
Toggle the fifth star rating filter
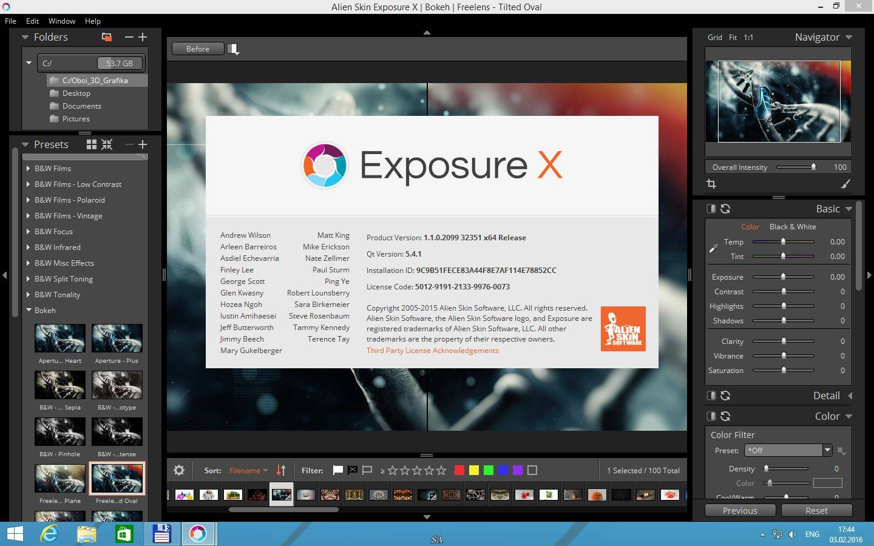pyautogui.click(x=441, y=470)
